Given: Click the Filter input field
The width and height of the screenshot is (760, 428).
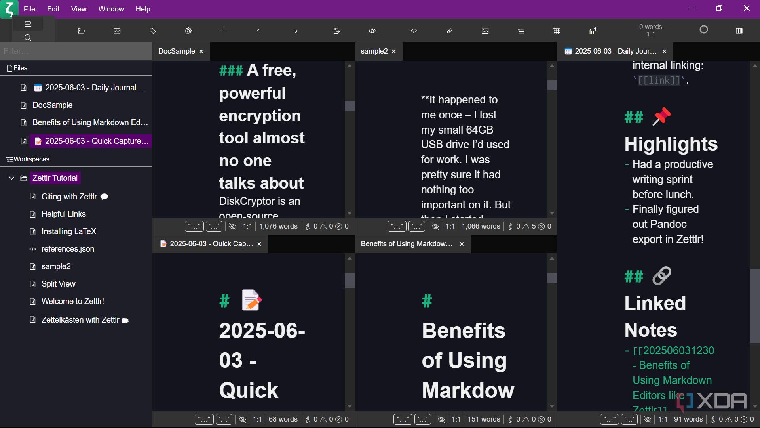Looking at the screenshot, I should 76,51.
